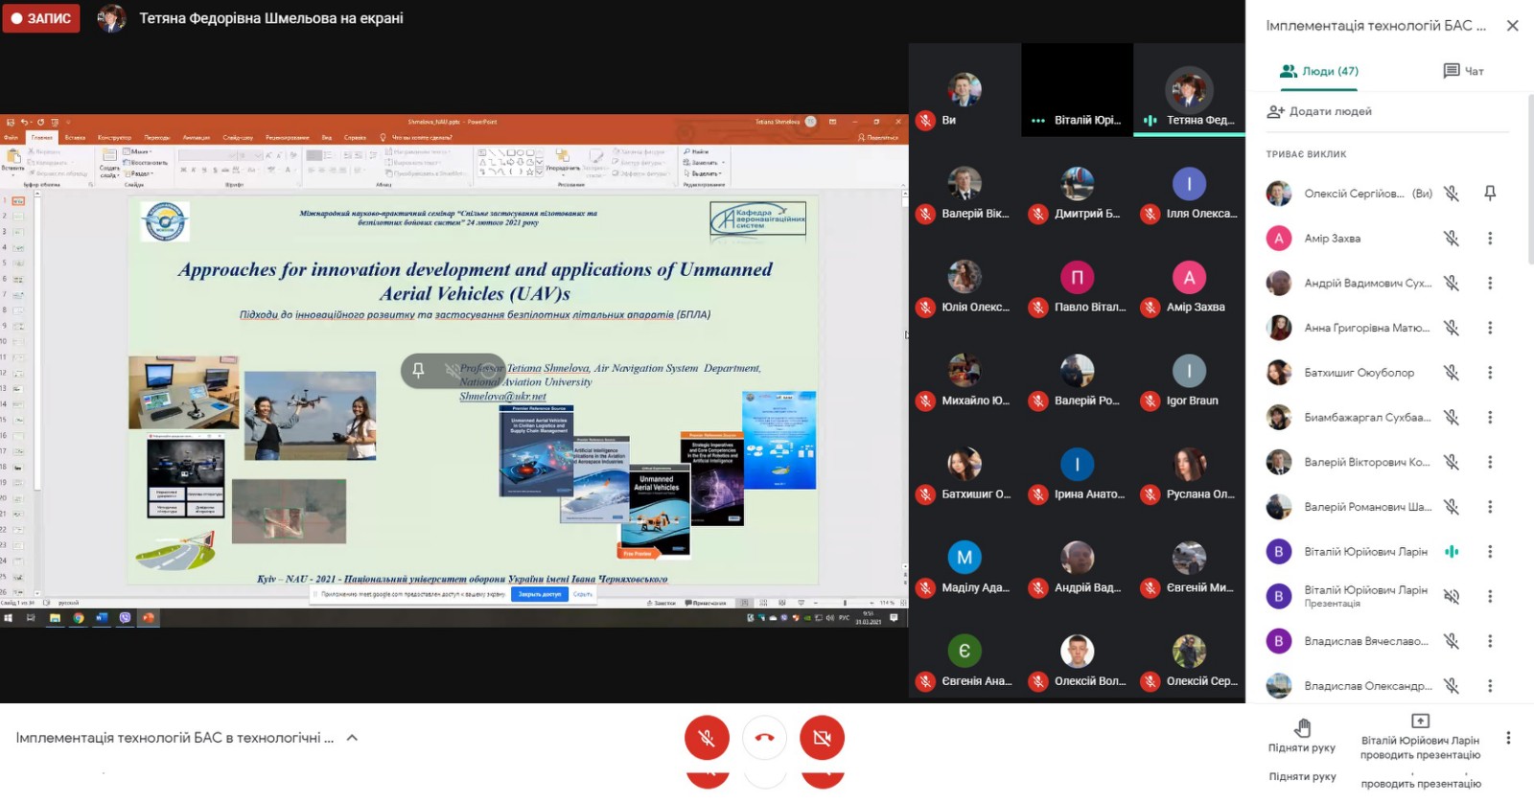
Task: Open more options for Анна Григорівна
Action: pyautogui.click(x=1490, y=328)
